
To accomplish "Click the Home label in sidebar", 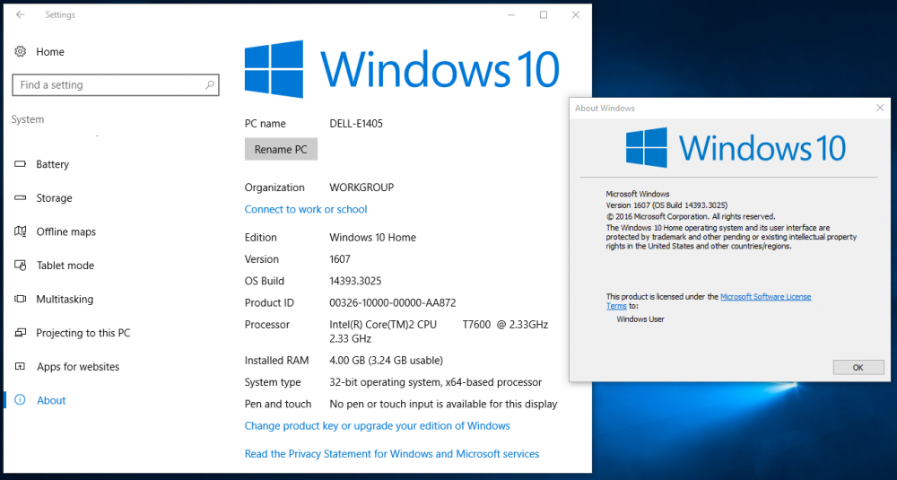I will coord(50,51).
